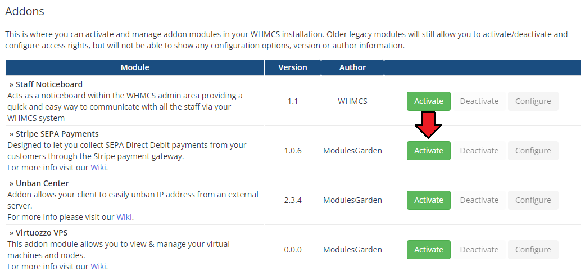This screenshot has height=280, width=585.
Task: Click the Module column header
Action: point(135,67)
